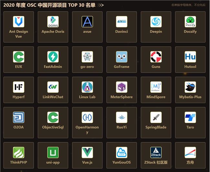Click the MeterSphere purple cube icon

(x=121, y=87)
